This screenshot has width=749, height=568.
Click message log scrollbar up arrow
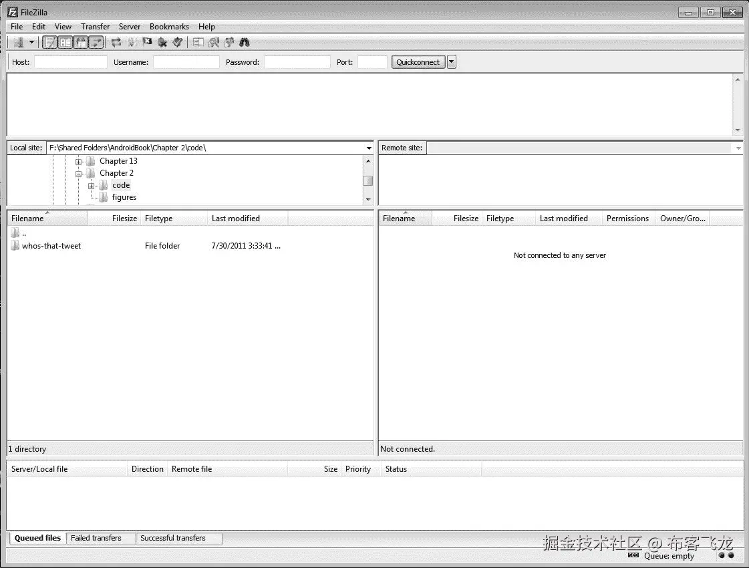coord(738,80)
